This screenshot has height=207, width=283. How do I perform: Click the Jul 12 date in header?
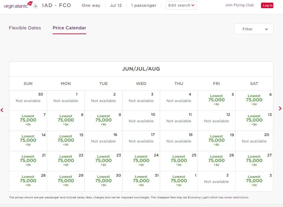click(x=116, y=5)
